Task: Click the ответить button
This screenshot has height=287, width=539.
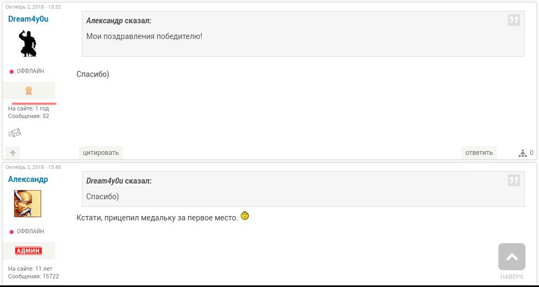Action: coord(479,153)
